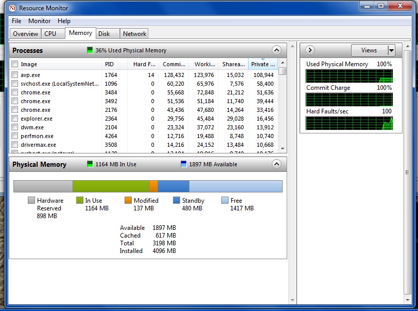Open the File menu
Image resolution: width=418 pixels, height=311 pixels.
point(16,21)
